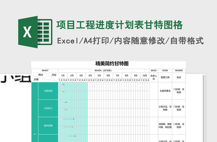Click the 10月 month cell
The width and height of the screenshot is (217, 142).
pyautogui.click(x=145, y=76)
